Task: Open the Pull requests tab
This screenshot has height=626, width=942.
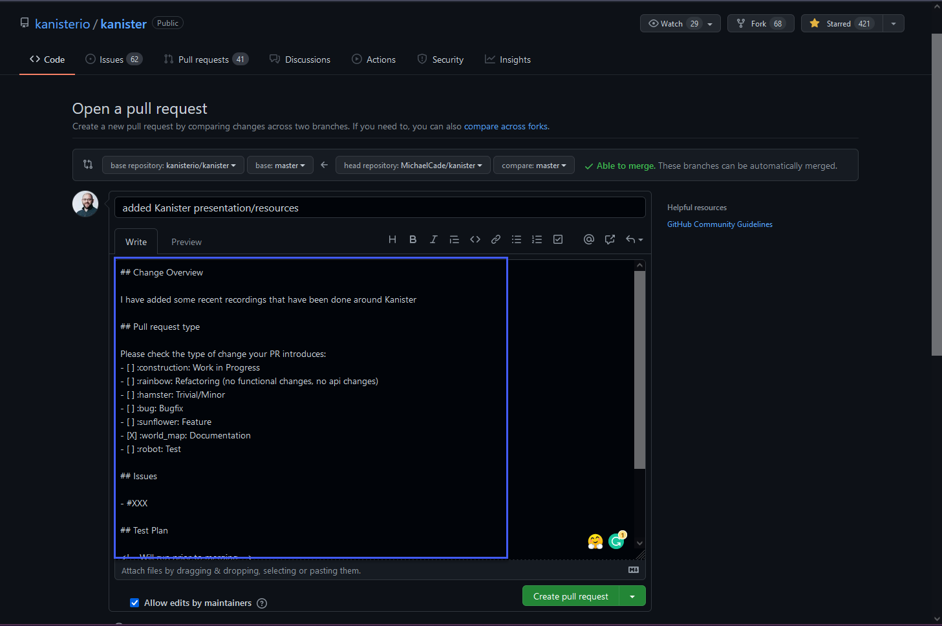Action: click(x=204, y=59)
